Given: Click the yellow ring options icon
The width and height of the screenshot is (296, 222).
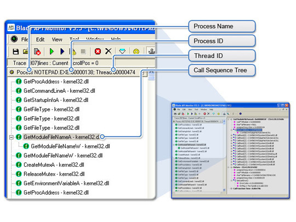Looking at the screenshot, I should point(136,52).
